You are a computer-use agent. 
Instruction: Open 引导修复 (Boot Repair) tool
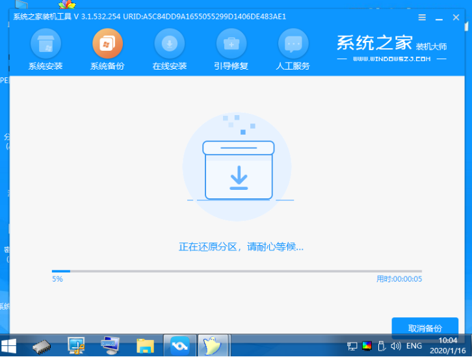(231, 49)
